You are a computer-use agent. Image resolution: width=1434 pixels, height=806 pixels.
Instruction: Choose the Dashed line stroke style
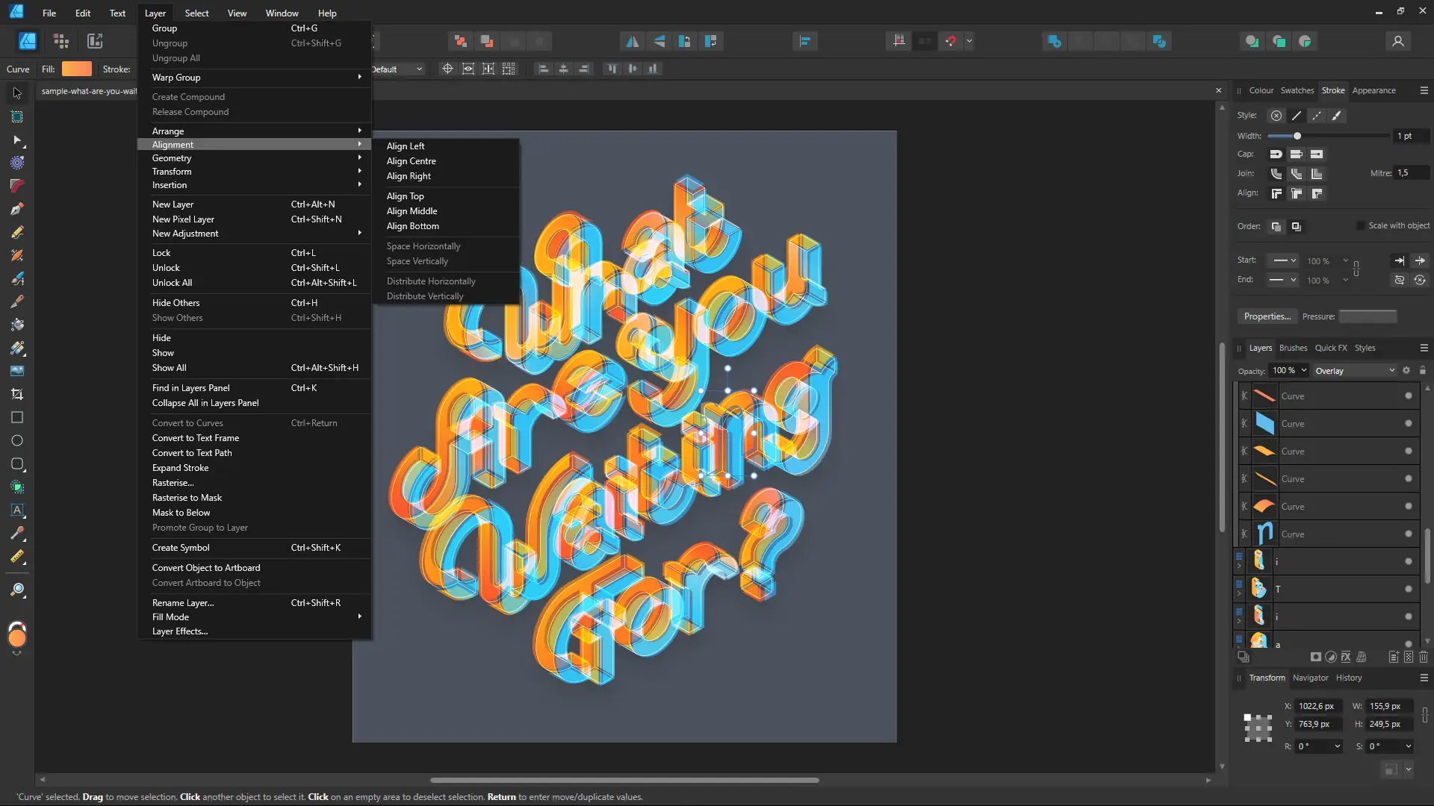tap(1316, 116)
